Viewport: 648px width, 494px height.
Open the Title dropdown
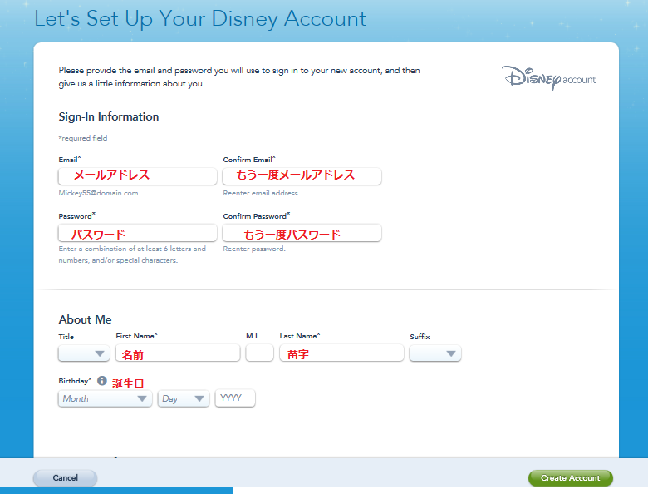click(84, 353)
